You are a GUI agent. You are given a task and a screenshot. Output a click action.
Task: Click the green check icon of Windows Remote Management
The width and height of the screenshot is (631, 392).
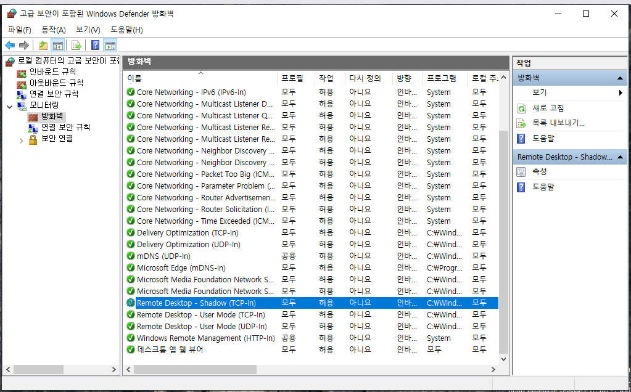coord(130,338)
